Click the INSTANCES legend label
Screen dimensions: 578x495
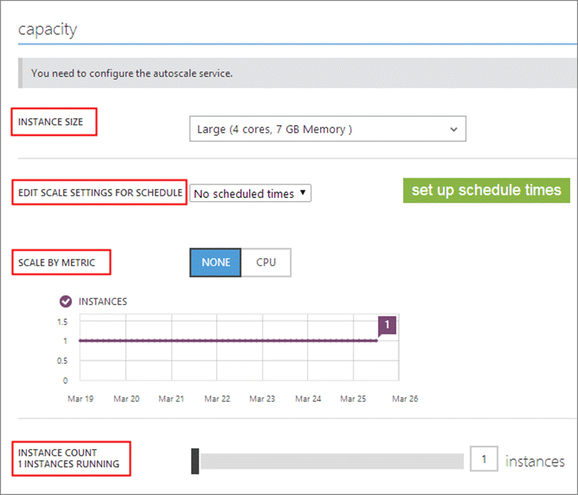tap(103, 301)
